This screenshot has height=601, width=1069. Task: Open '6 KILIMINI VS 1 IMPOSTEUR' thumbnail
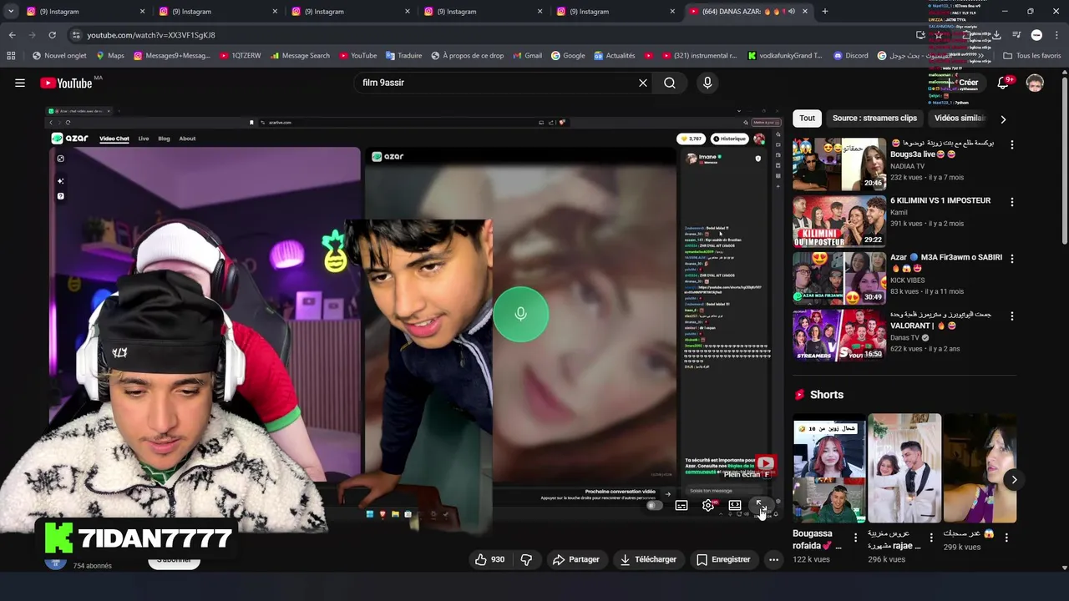pos(838,221)
